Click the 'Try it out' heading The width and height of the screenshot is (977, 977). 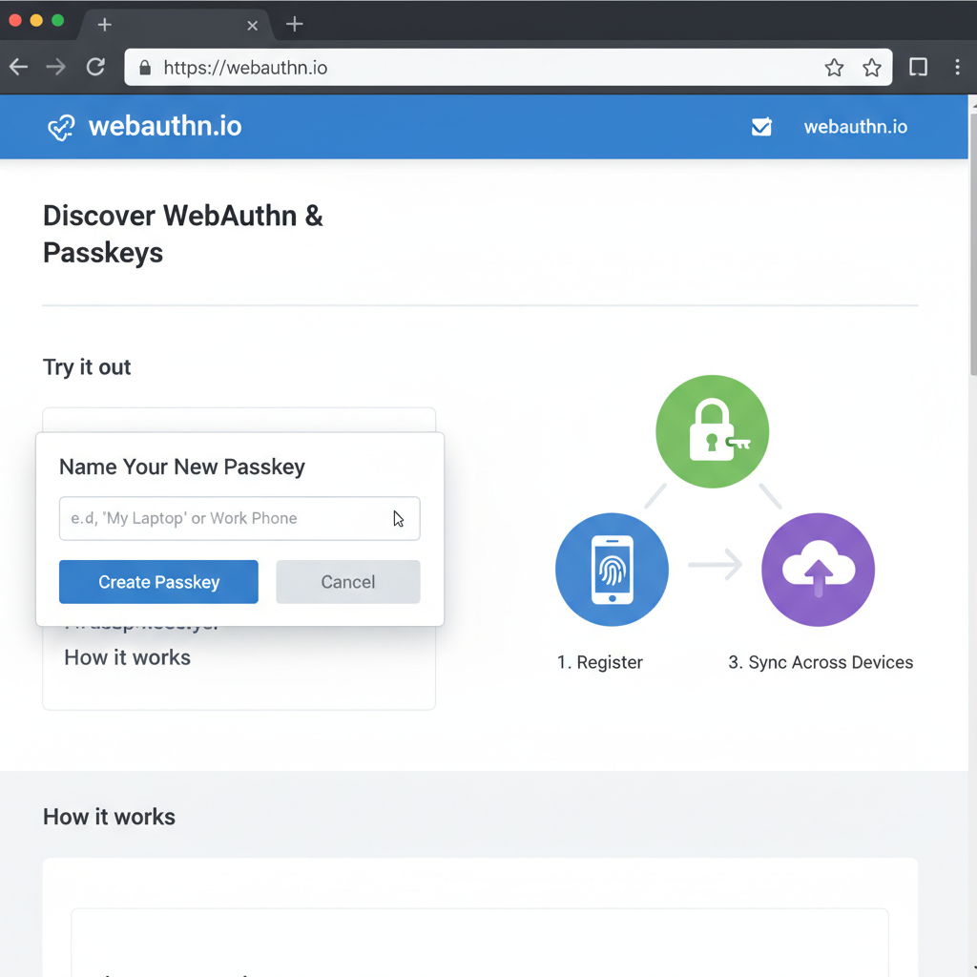(x=87, y=367)
